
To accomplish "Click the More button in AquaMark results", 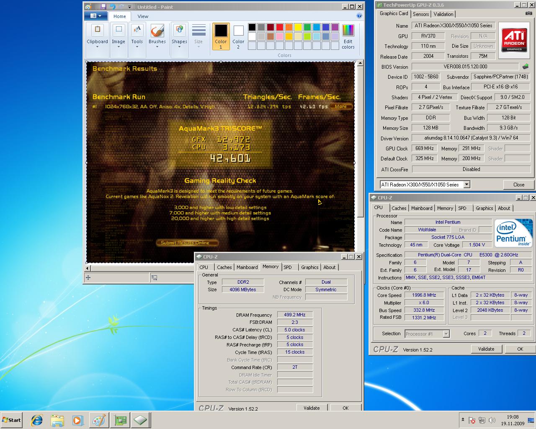I will click(x=341, y=106).
